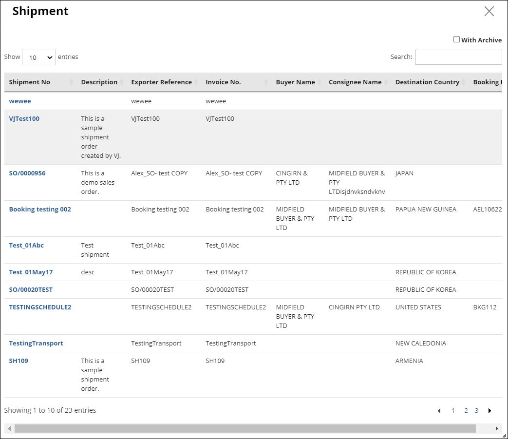
Task: Open shipment TESTINGSCHEDULE2
Action: pyautogui.click(x=40, y=307)
